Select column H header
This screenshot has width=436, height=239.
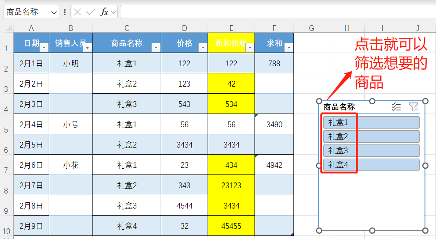pyautogui.click(x=347, y=28)
